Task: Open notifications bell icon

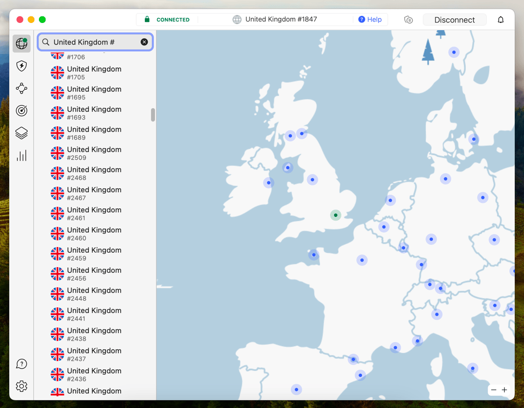Action: (x=500, y=20)
